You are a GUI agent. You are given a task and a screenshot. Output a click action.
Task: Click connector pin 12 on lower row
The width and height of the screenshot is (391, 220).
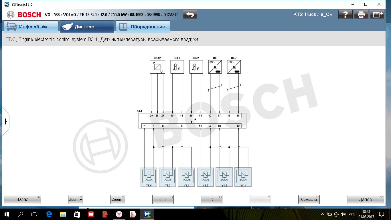click(238, 126)
